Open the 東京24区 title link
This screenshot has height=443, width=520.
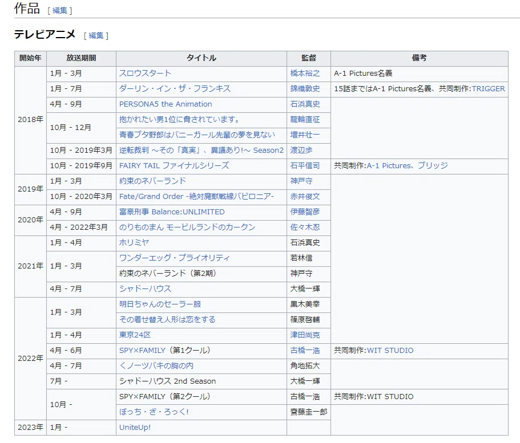tap(135, 335)
